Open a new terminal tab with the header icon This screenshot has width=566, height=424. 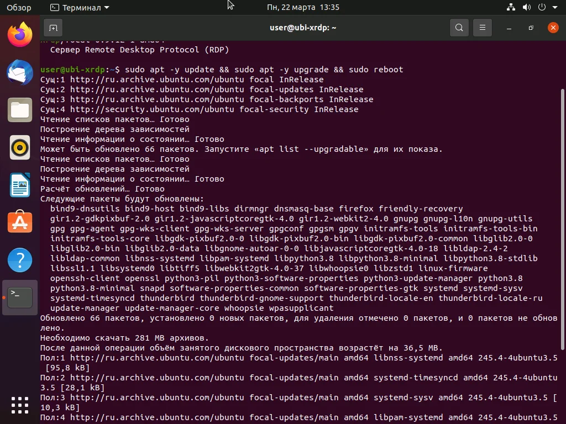click(x=53, y=27)
